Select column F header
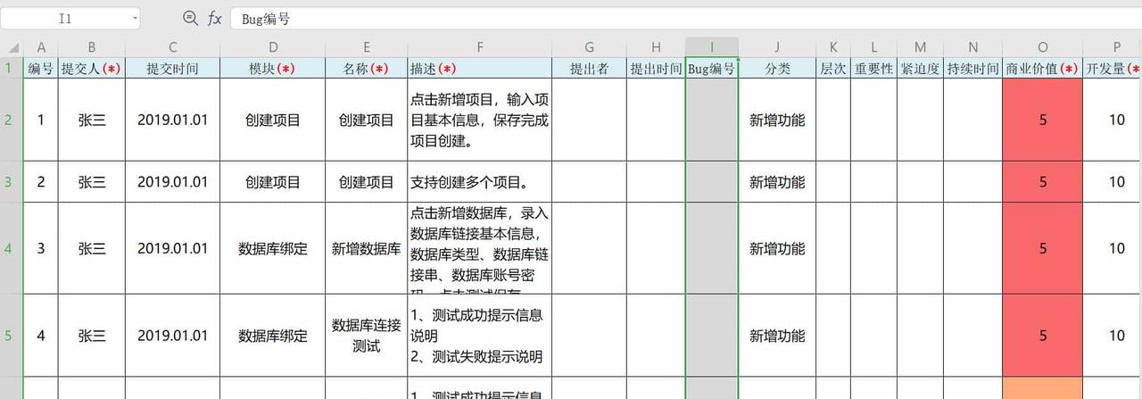The width and height of the screenshot is (1142, 399). click(480, 47)
